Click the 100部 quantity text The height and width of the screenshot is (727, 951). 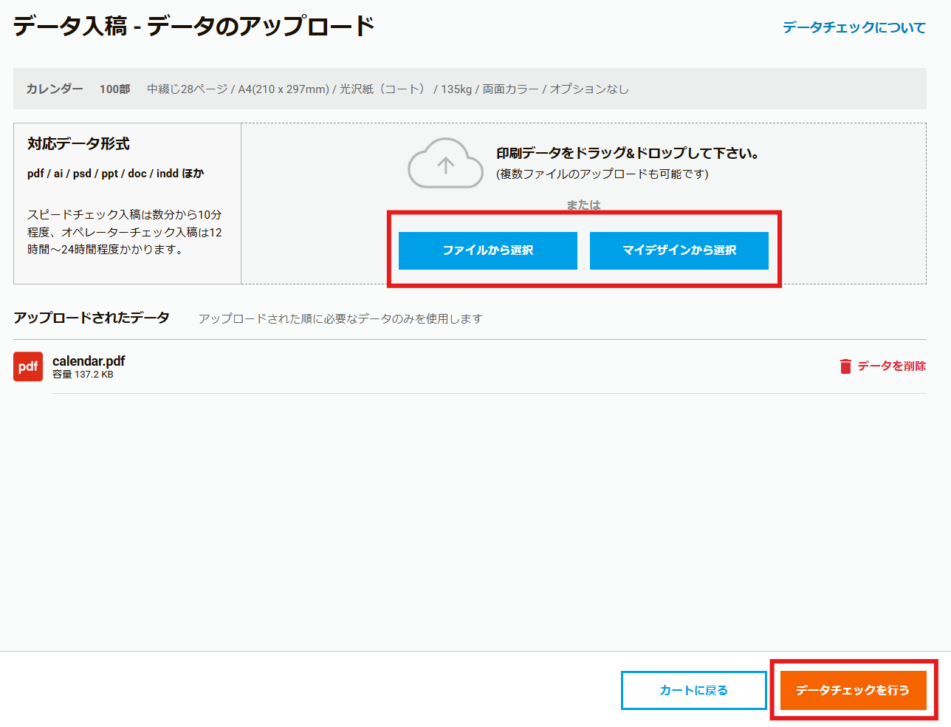pos(114,89)
